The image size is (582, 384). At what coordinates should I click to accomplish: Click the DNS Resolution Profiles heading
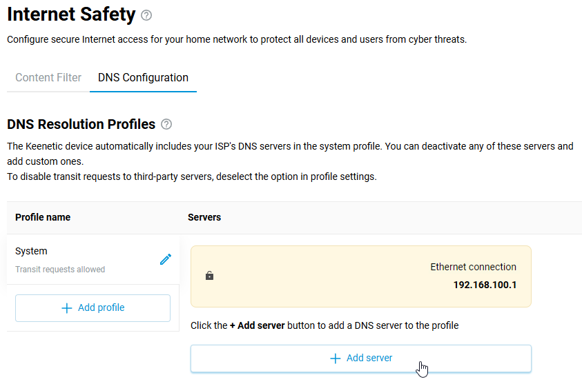[x=81, y=125]
